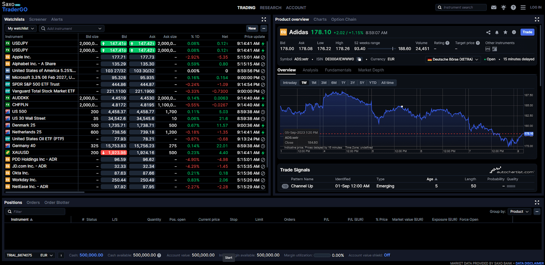
Task: Open the Charts tab
Action: click(x=320, y=19)
